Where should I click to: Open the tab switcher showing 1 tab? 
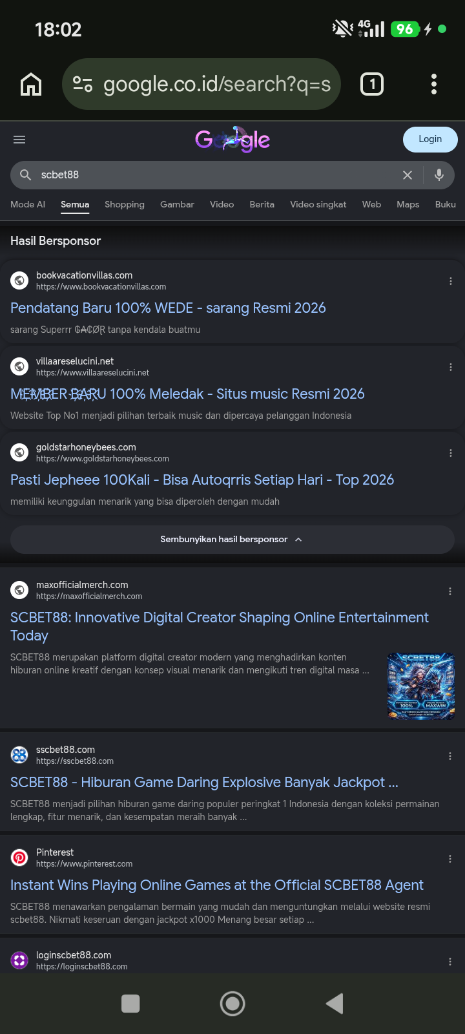(x=372, y=84)
